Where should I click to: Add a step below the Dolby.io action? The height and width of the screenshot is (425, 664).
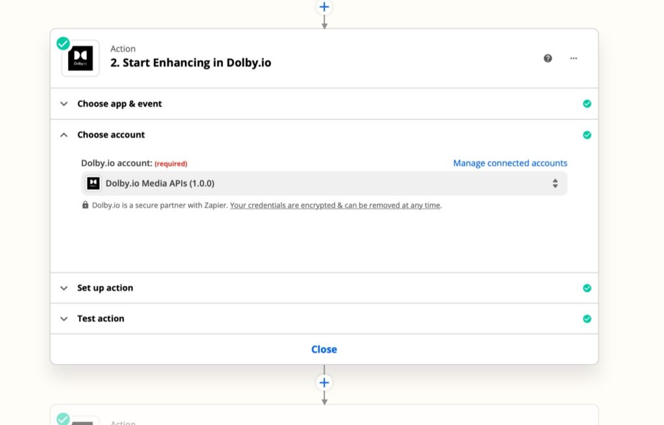[324, 383]
